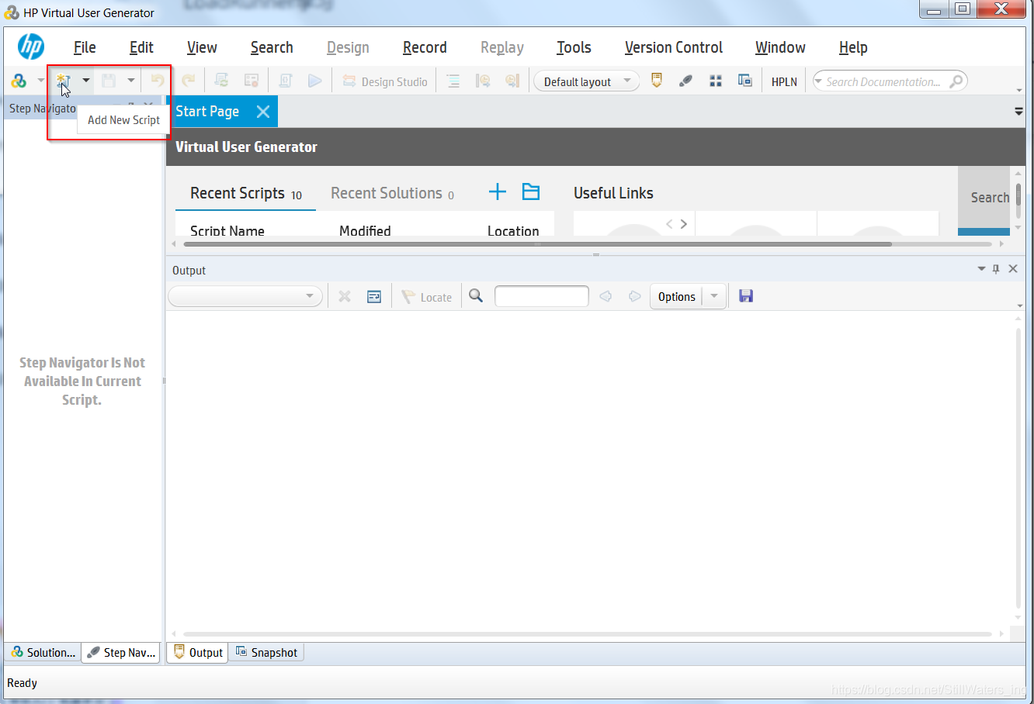Open the Add New Script dropdown arrow

coord(86,81)
